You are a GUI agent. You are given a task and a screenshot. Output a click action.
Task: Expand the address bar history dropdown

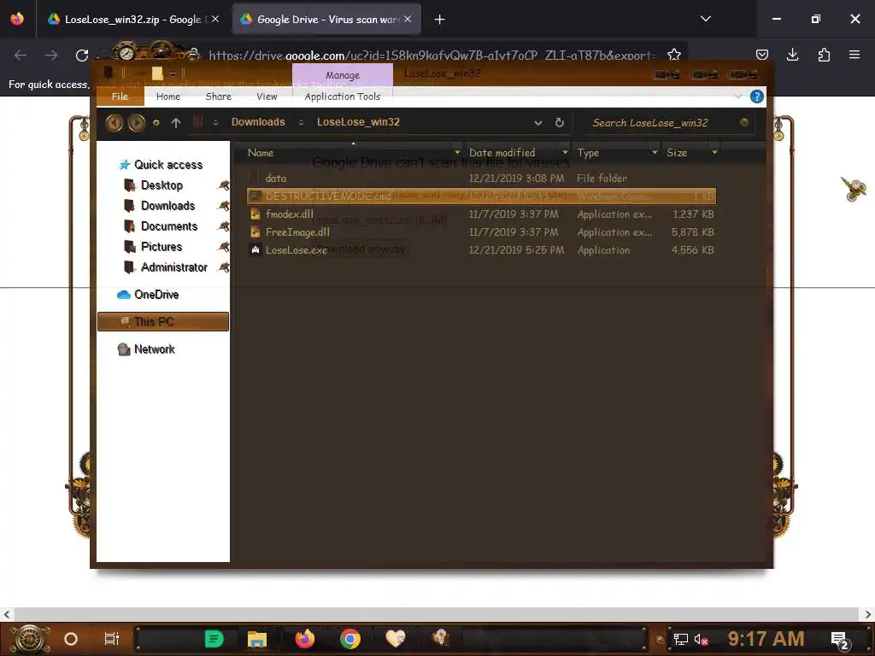538,123
